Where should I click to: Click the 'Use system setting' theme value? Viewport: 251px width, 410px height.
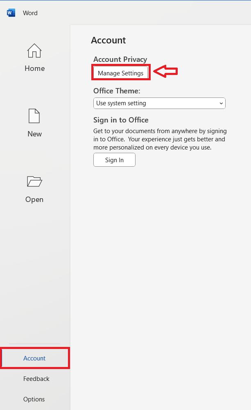(121, 103)
